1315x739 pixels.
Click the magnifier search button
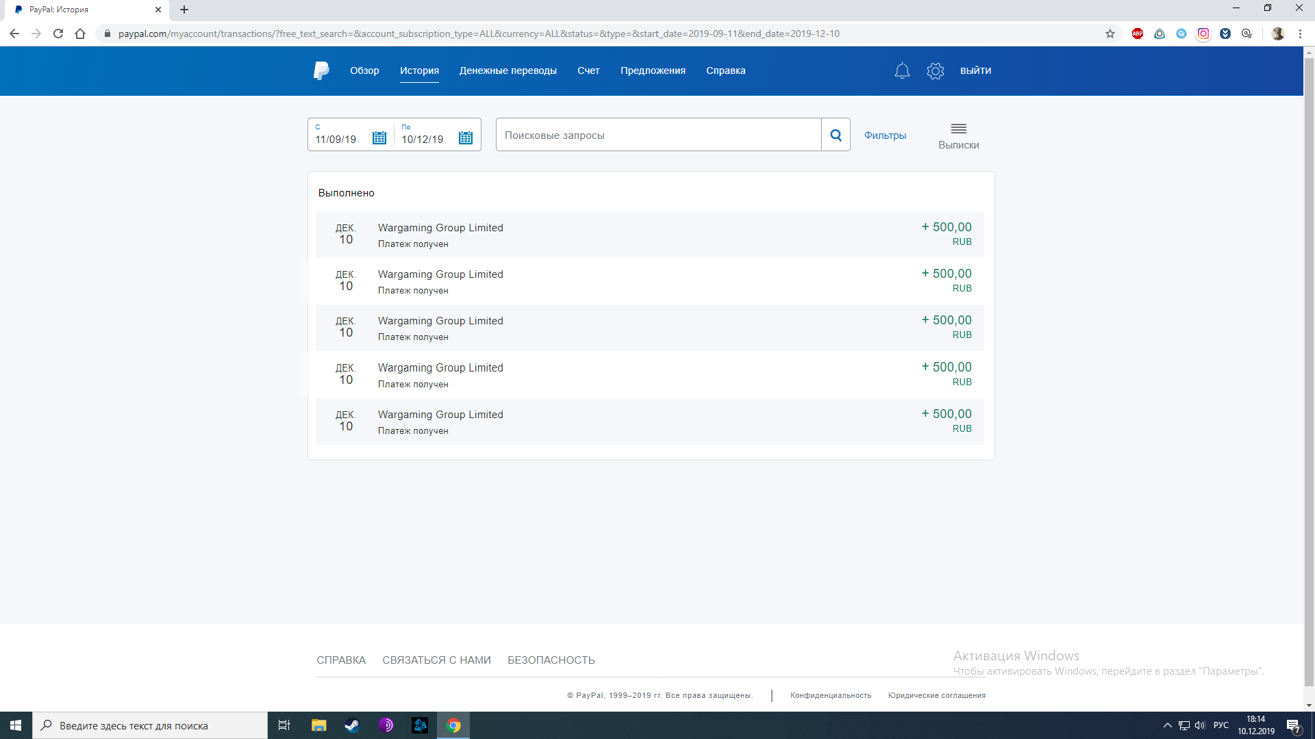click(836, 135)
